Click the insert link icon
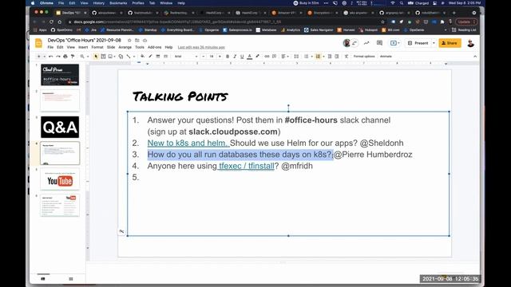511x287 pixels. pos(267,57)
